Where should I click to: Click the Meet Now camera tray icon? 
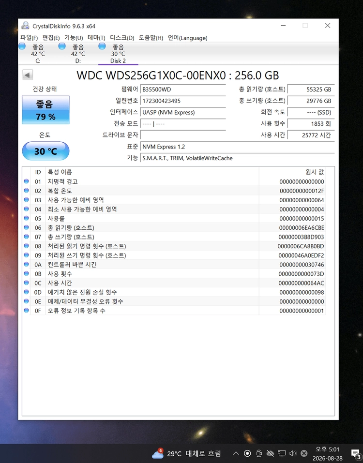259,453
